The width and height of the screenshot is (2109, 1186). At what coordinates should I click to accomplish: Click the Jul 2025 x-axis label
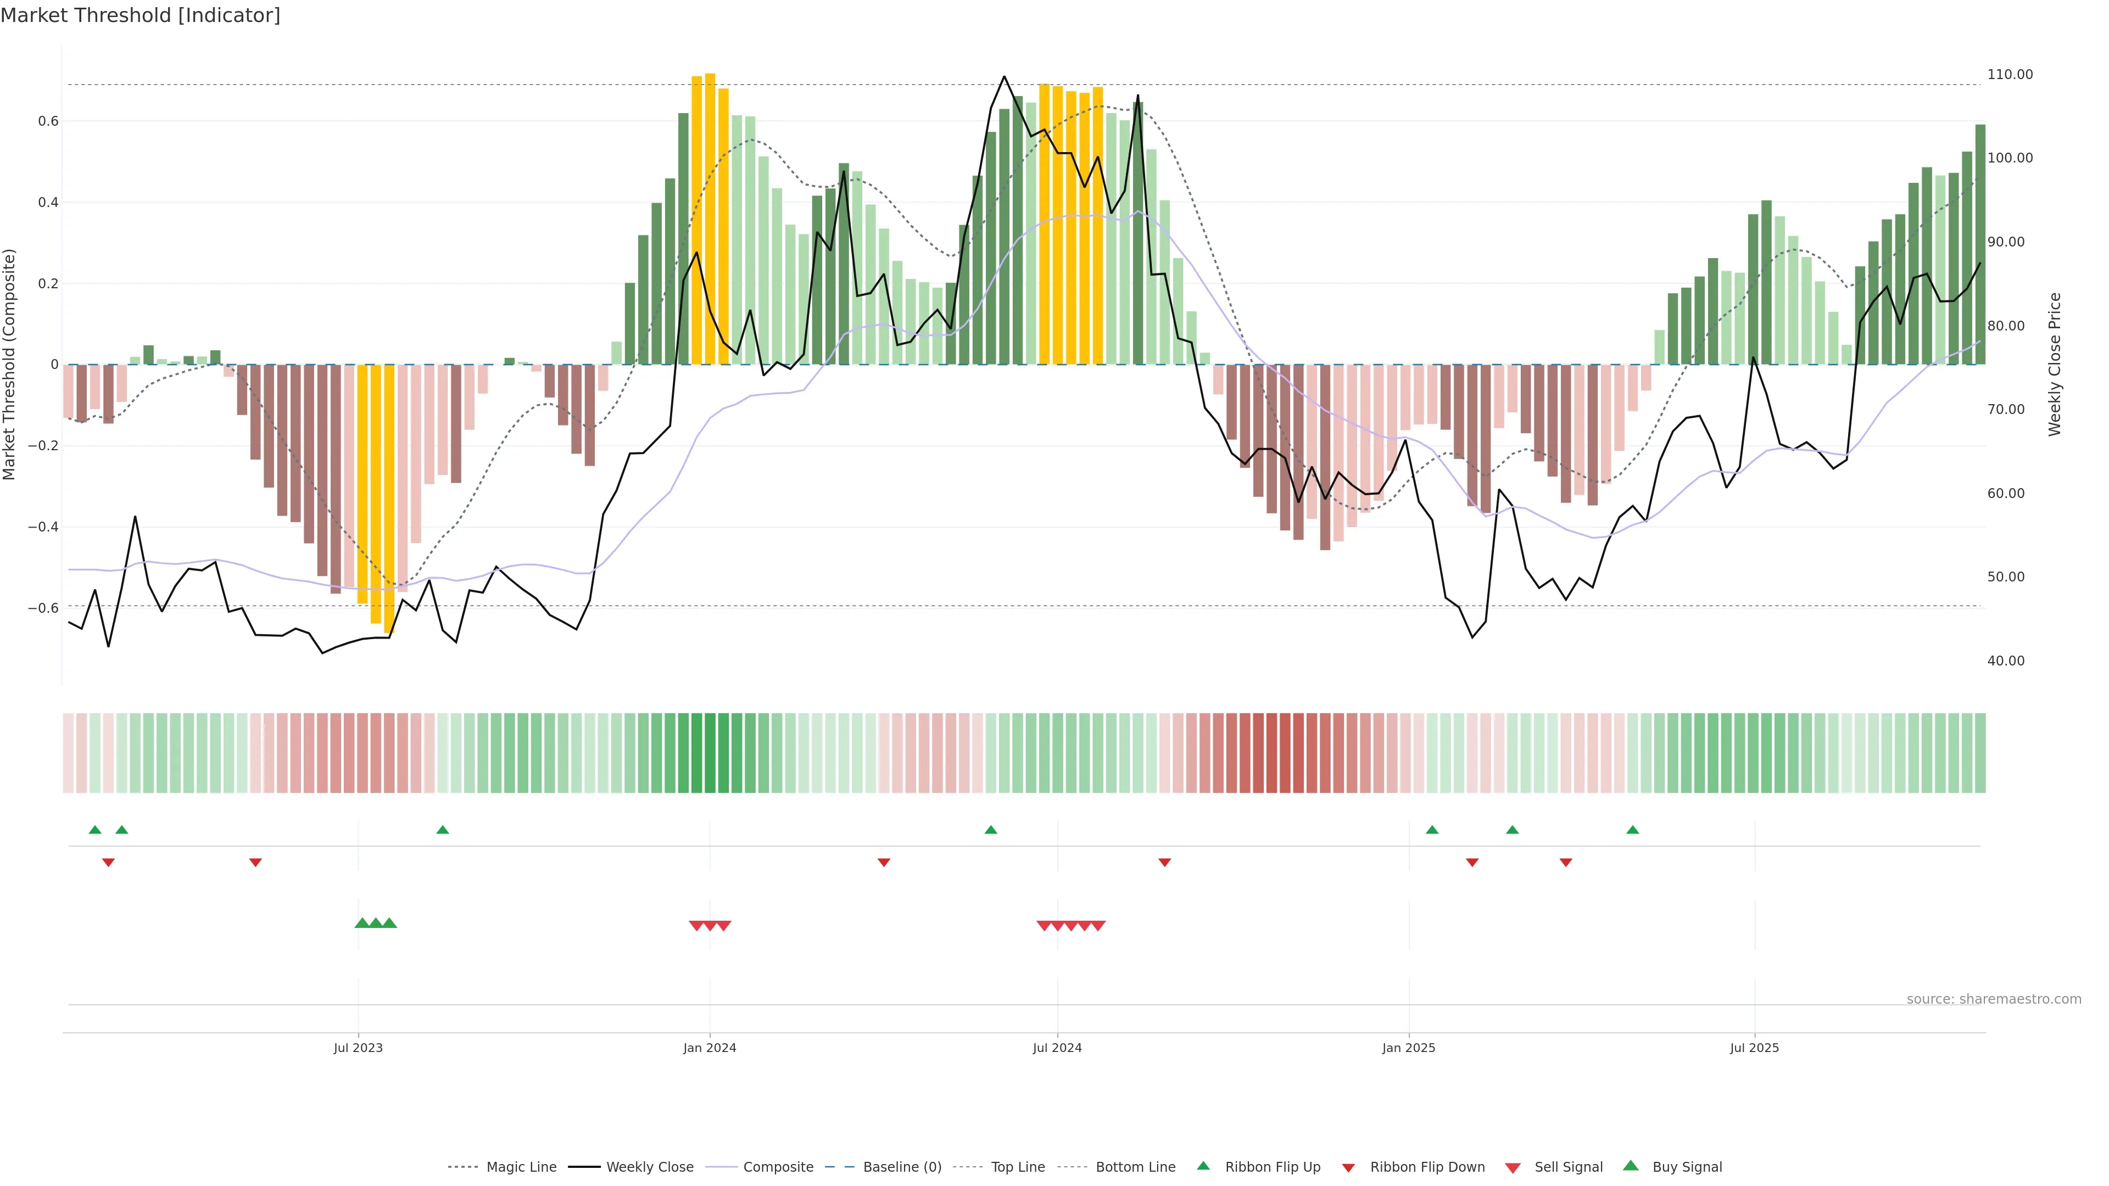click(1755, 1048)
